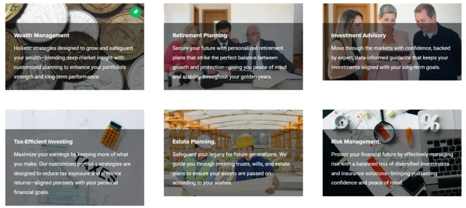
Task: Click the Risk Management description paragraph
Action: coord(392,168)
